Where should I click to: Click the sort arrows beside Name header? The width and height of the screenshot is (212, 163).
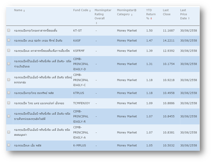click(24, 11)
